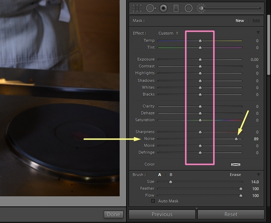Select the Crop Overlay tool
Screen dimensions: 271x223
point(137,8)
